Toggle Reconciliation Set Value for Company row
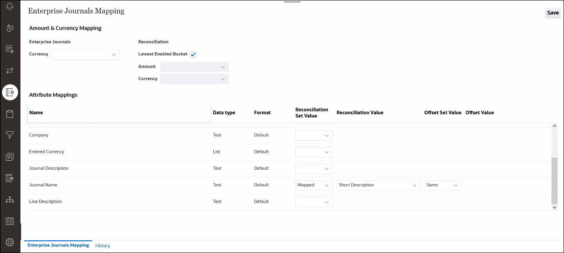Viewport: 564px width, 253px height. coord(313,135)
